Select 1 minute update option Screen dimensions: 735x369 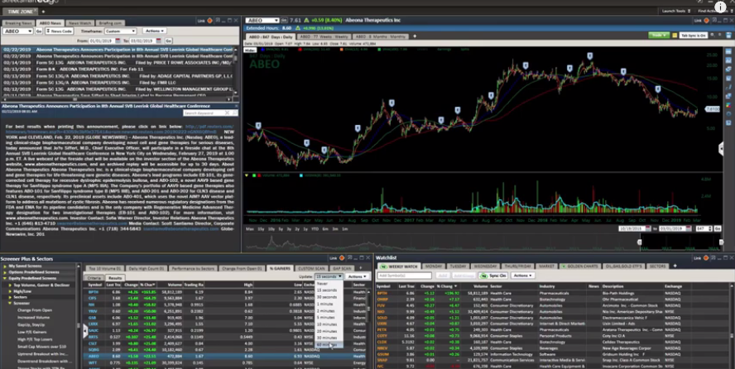click(329, 304)
